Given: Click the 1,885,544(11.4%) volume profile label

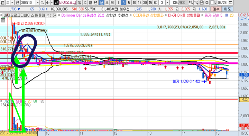Looking at the screenshot, I should point(95,34).
